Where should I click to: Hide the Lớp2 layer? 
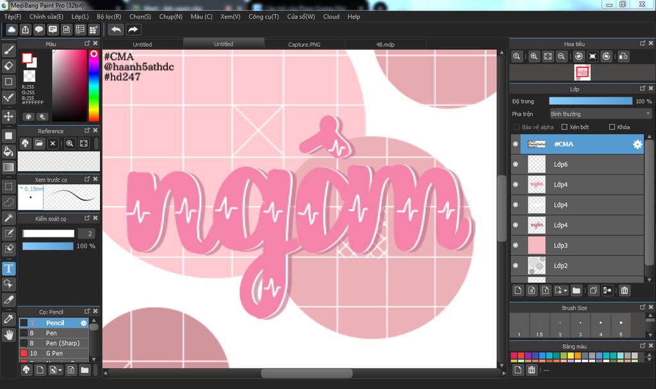[516, 266]
